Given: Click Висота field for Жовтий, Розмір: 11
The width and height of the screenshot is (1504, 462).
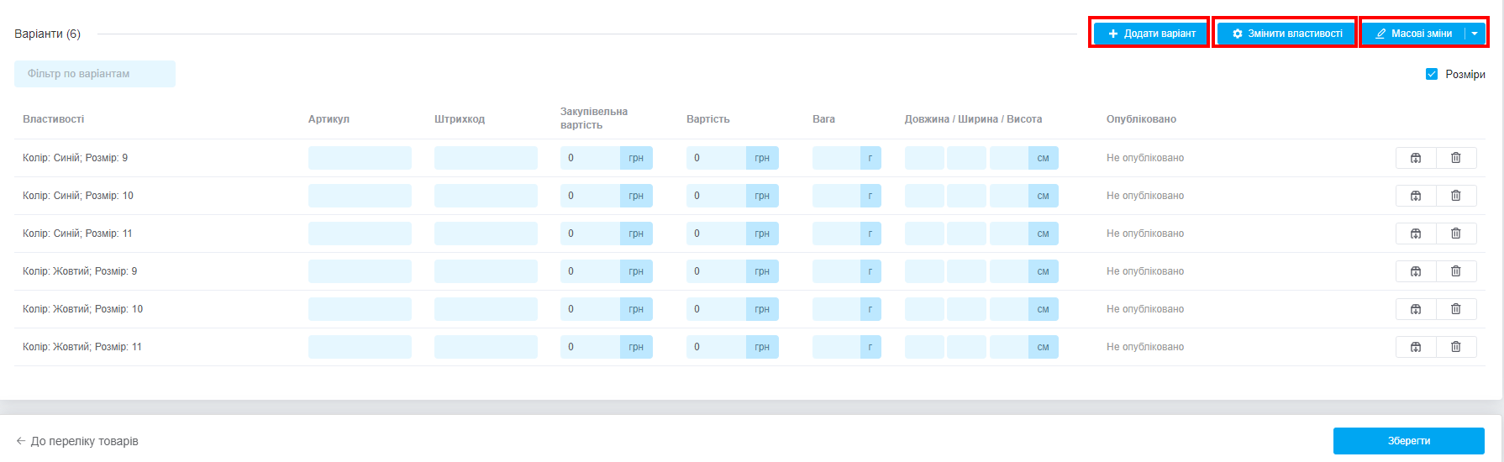Looking at the screenshot, I should 1009,347.
